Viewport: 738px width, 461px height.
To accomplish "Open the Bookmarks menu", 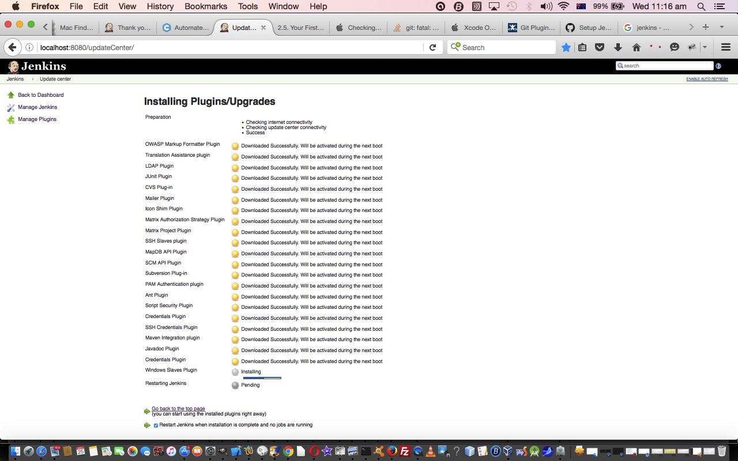I will coord(206,6).
